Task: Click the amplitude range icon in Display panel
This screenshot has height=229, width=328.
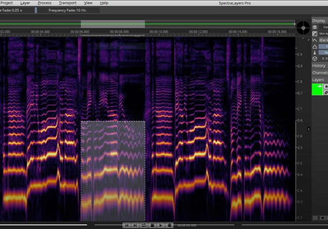Action: [x=314, y=34]
